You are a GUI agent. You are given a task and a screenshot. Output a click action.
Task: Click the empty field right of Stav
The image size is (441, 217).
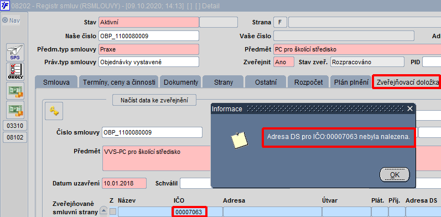219,22
